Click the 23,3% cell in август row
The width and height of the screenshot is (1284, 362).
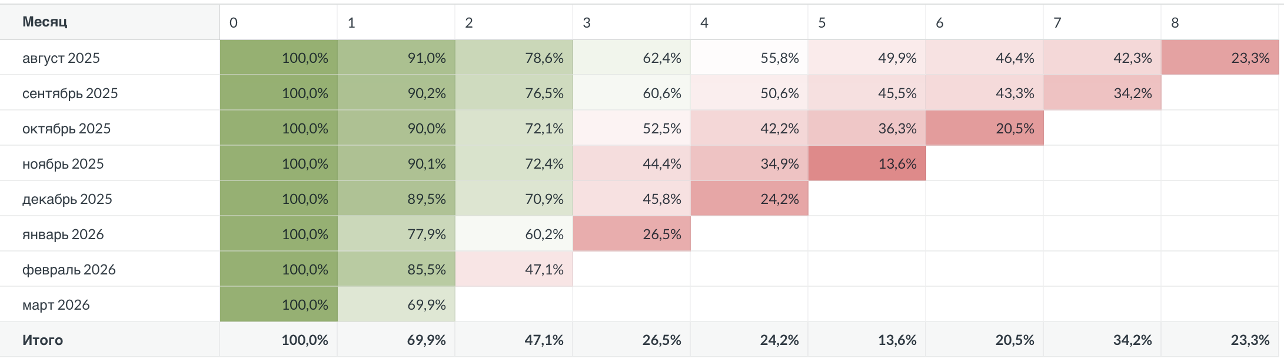(1220, 58)
